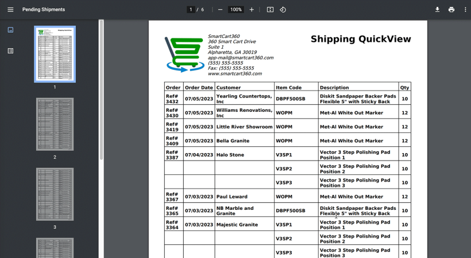Click date 07/04/2023 for Halo Stone
Screen dimensions: 471x258
(x=199, y=155)
